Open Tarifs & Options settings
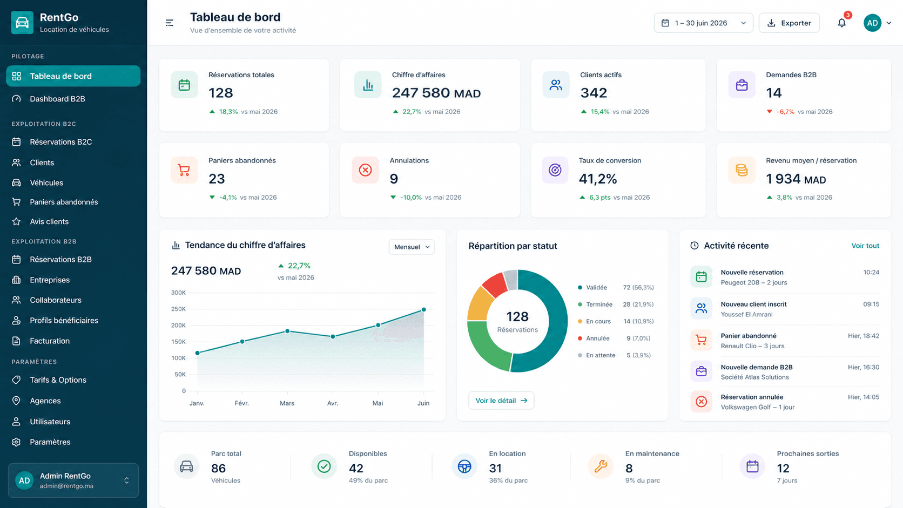Image resolution: width=903 pixels, height=508 pixels. tap(73, 380)
